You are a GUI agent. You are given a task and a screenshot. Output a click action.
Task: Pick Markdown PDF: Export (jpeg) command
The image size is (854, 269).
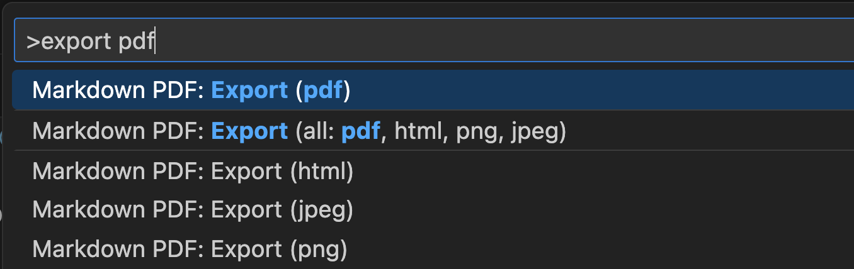[x=193, y=210]
